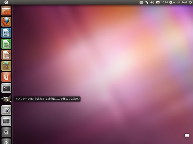Click the white rectangle at desktop corner

pyautogui.click(x=187, y=135)
